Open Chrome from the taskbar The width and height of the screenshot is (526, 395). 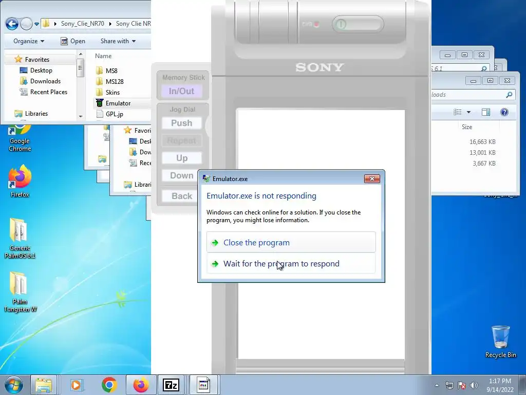coord(109,385)
